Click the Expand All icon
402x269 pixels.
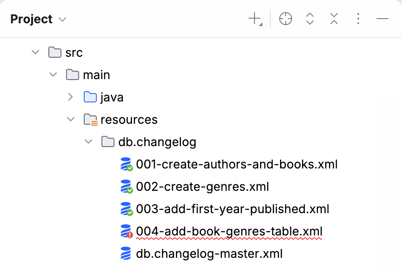coord(310,19)
